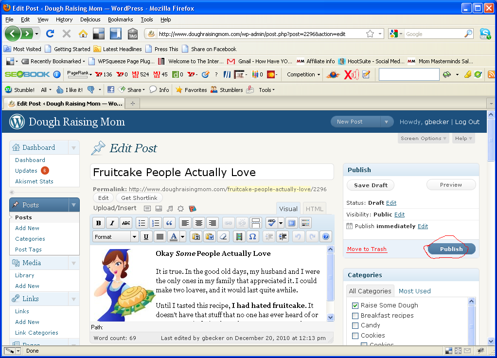The width and height of the screenshot is (497, 358).
Task: Switch editor to Visual tab
Action: tap(288, 209)
